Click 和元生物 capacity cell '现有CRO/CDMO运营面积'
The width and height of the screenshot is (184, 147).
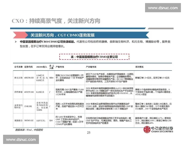click(x=70, y=78)
